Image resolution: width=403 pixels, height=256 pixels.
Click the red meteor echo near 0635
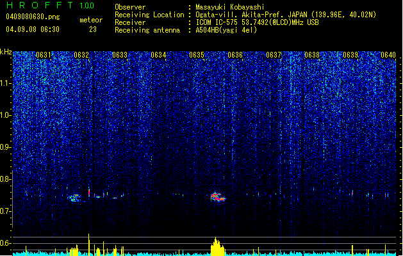click(218, 197)
